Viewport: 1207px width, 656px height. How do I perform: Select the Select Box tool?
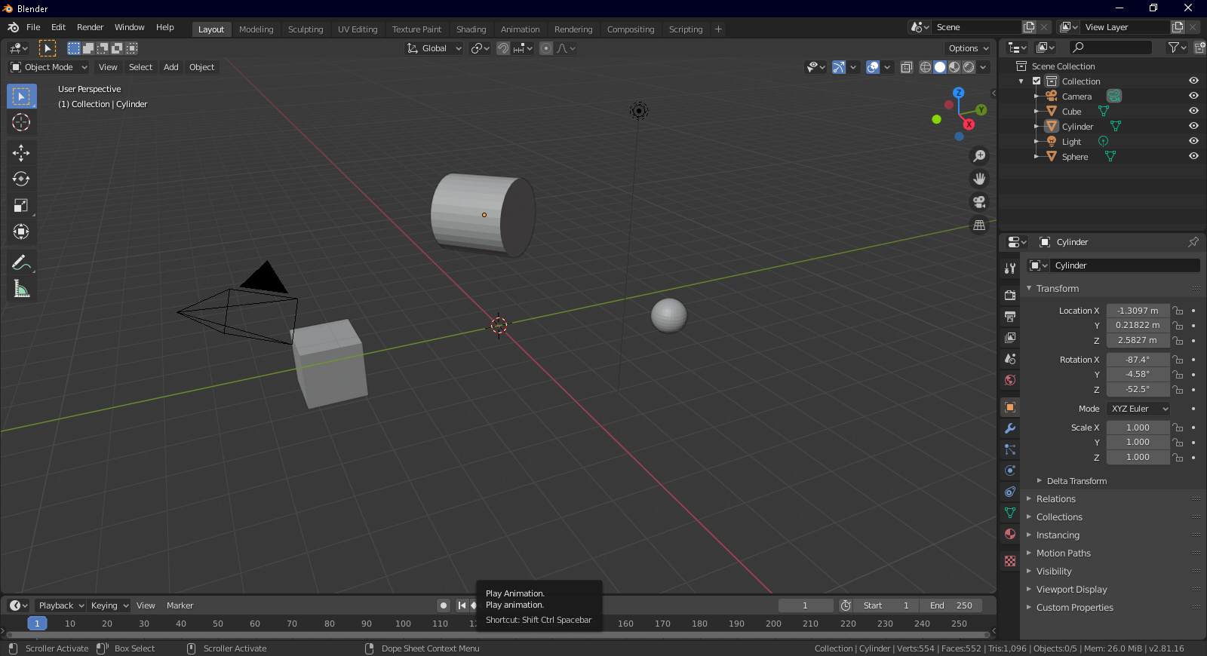click(x=21, y=97)
